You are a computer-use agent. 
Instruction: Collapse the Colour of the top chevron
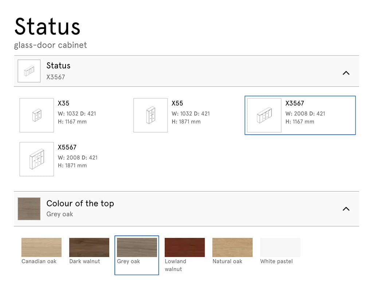point(346,209)
